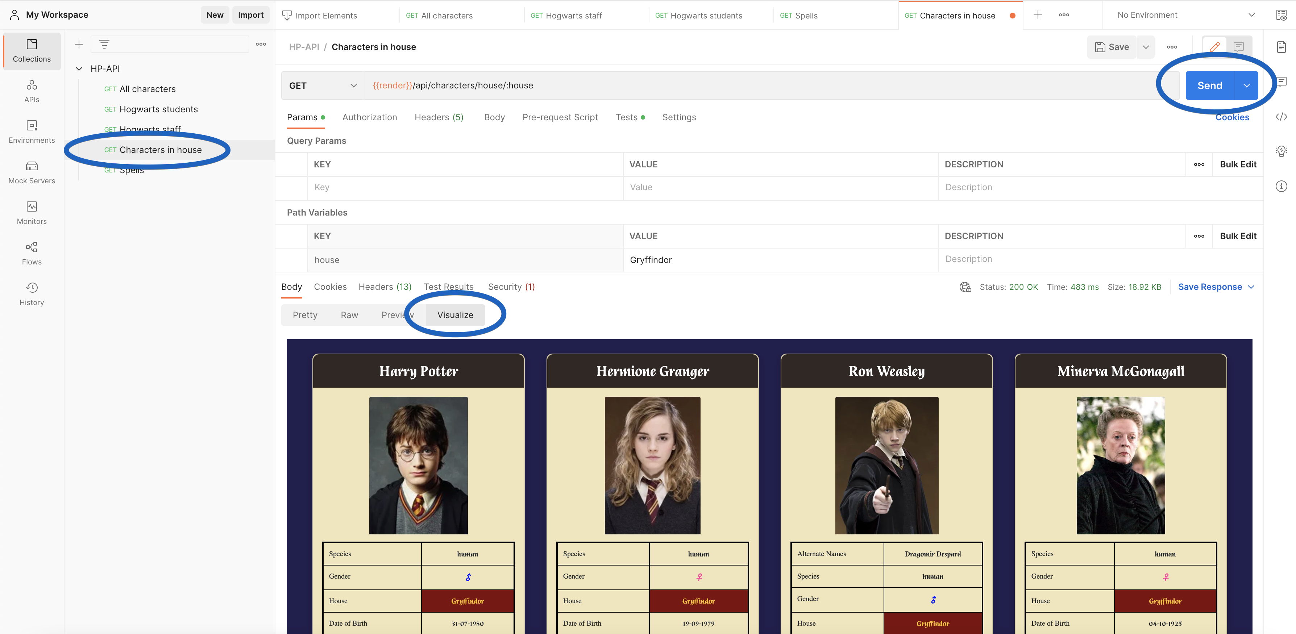1296x634 pixels.
Task: Open a new request tab with the plus icon
Action: pyautogui.click(x=1037, y=15)
